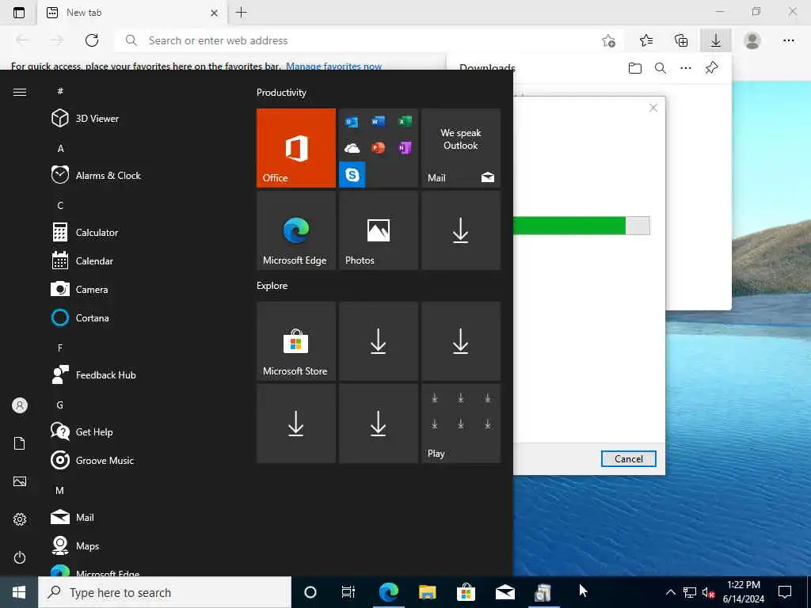Click the Windows Start button
This screenshot has height=608, width=811.
click(x=19, y=592)
